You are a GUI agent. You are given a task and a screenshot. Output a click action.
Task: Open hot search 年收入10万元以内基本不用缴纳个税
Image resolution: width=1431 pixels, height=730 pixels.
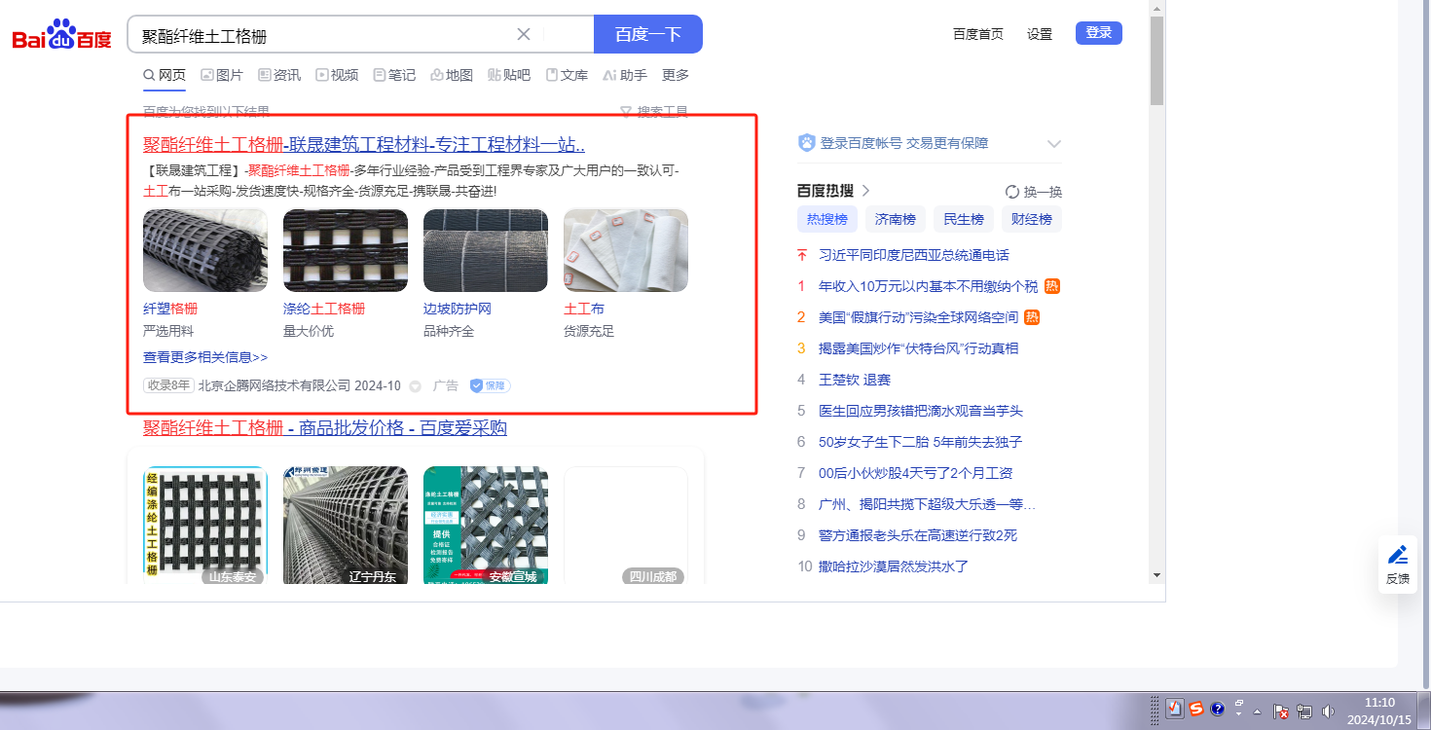[x=929, y=286]
